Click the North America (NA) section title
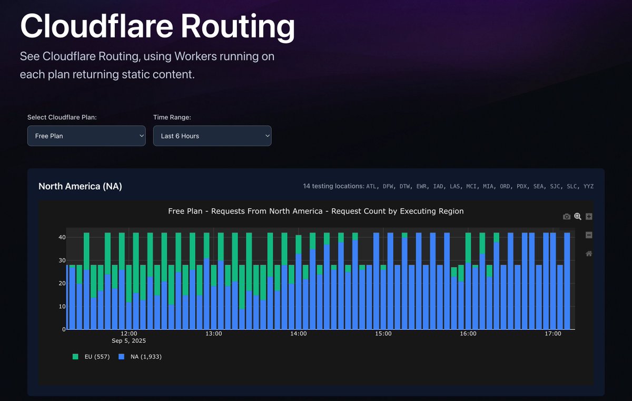Viewport: 632px width, 401px height. coord(81,186)
